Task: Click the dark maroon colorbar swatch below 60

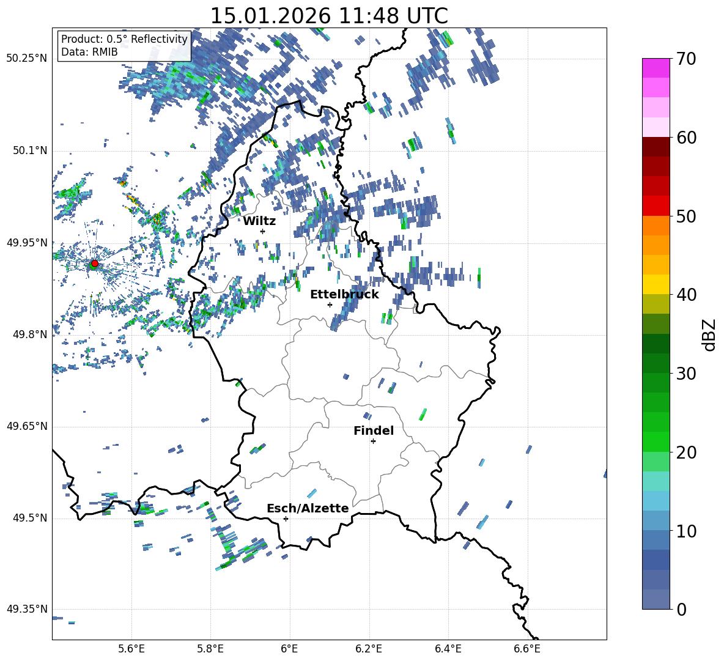Action: point(656,147)
